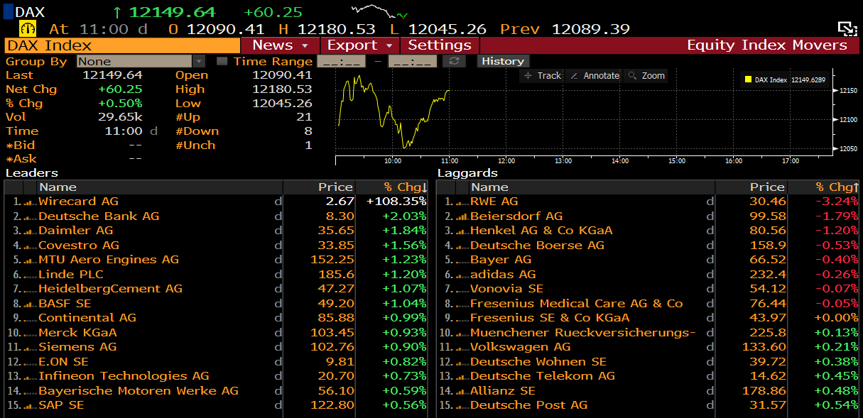Click the mini chart icon beside Wirecard AG

(x=30, y=202)
